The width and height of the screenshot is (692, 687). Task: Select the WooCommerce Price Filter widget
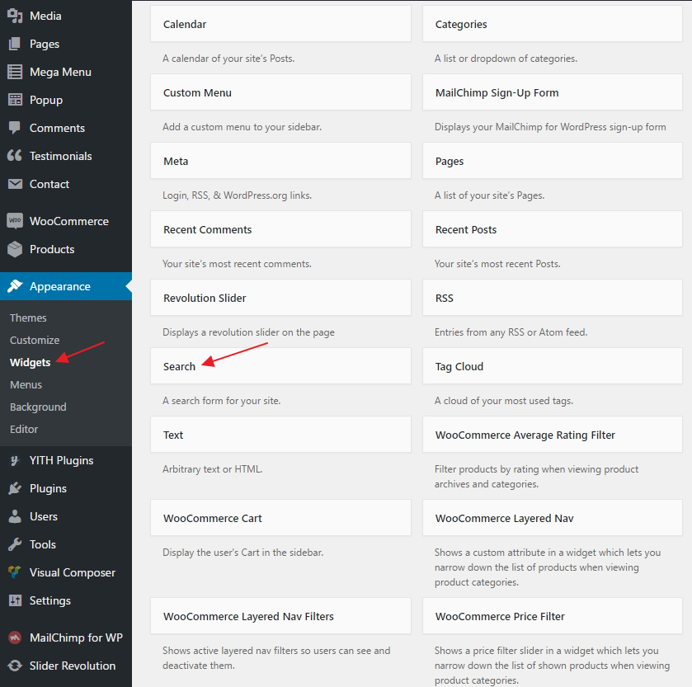(553, 616)
